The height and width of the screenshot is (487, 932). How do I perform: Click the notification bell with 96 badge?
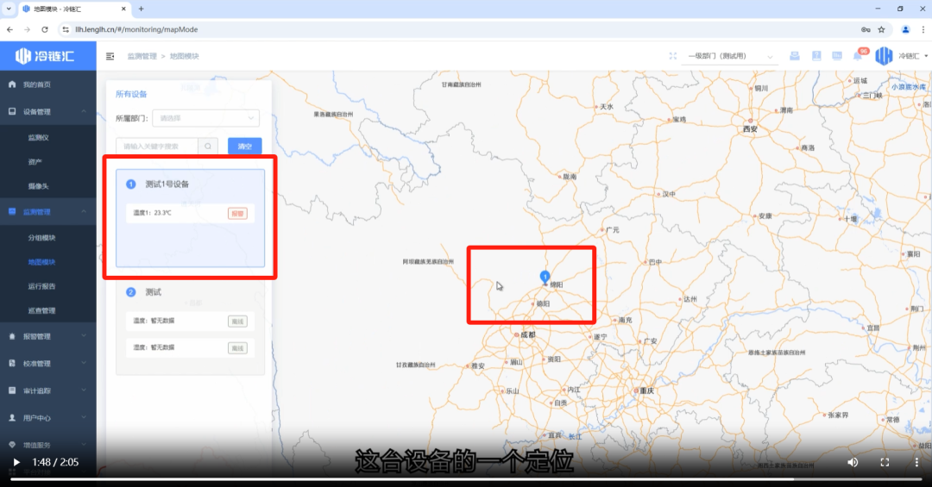(x=858, y=56)
